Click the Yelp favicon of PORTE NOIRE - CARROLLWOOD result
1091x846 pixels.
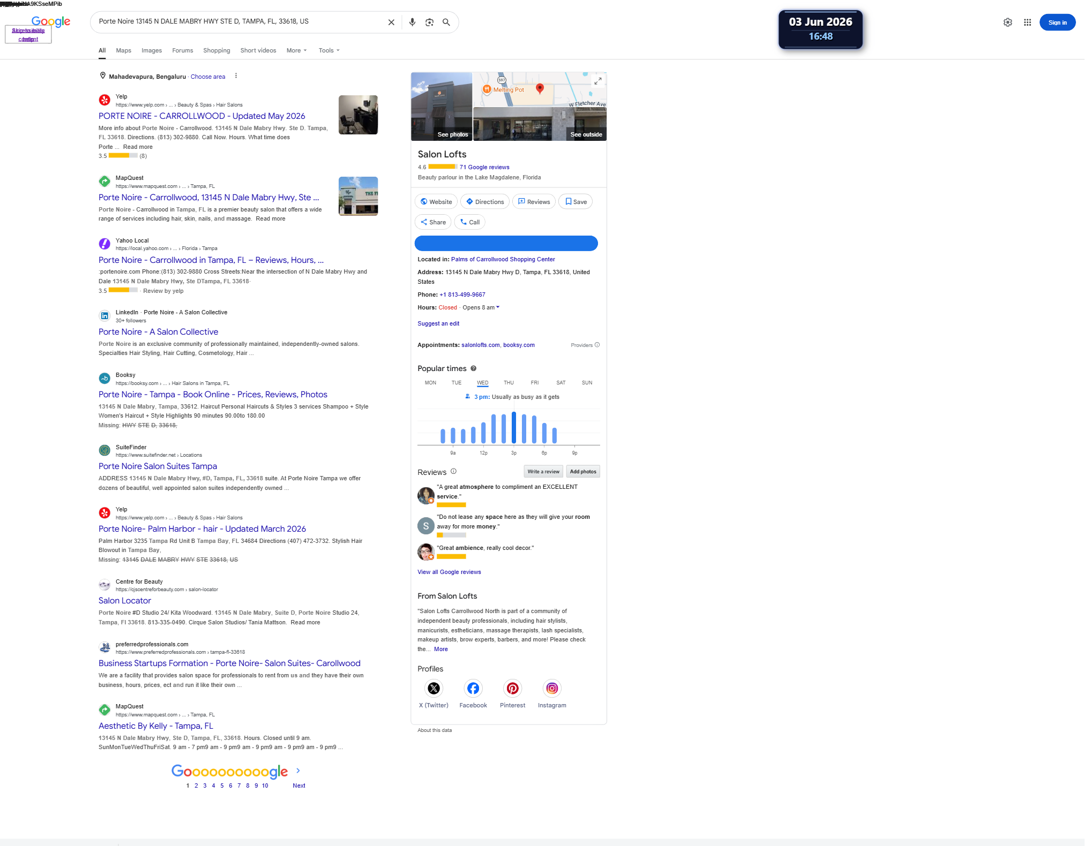click(x=104, y=100)
